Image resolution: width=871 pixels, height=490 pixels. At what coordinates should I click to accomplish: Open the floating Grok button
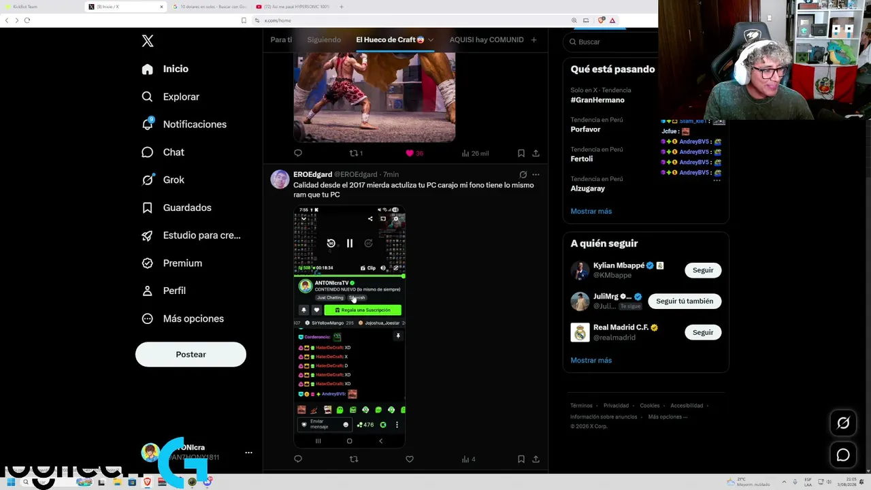pos(843,423)
